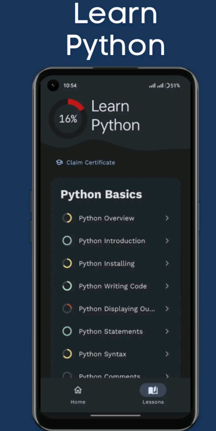
Task: Click progress ring beside Python Displaying Output
Action: pos(67,309)
